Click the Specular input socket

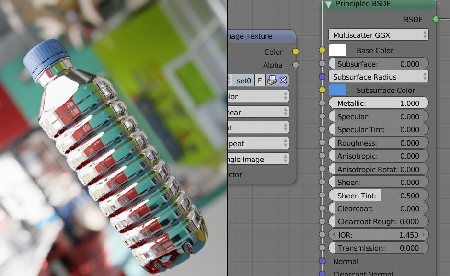322,116
